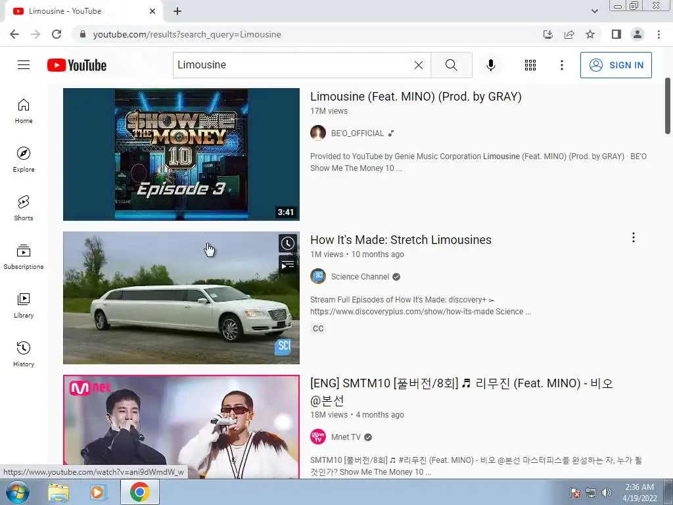This screenshot has width=673, height=505.
Task: Reload the page in Chrome
Action: [57, 34]
